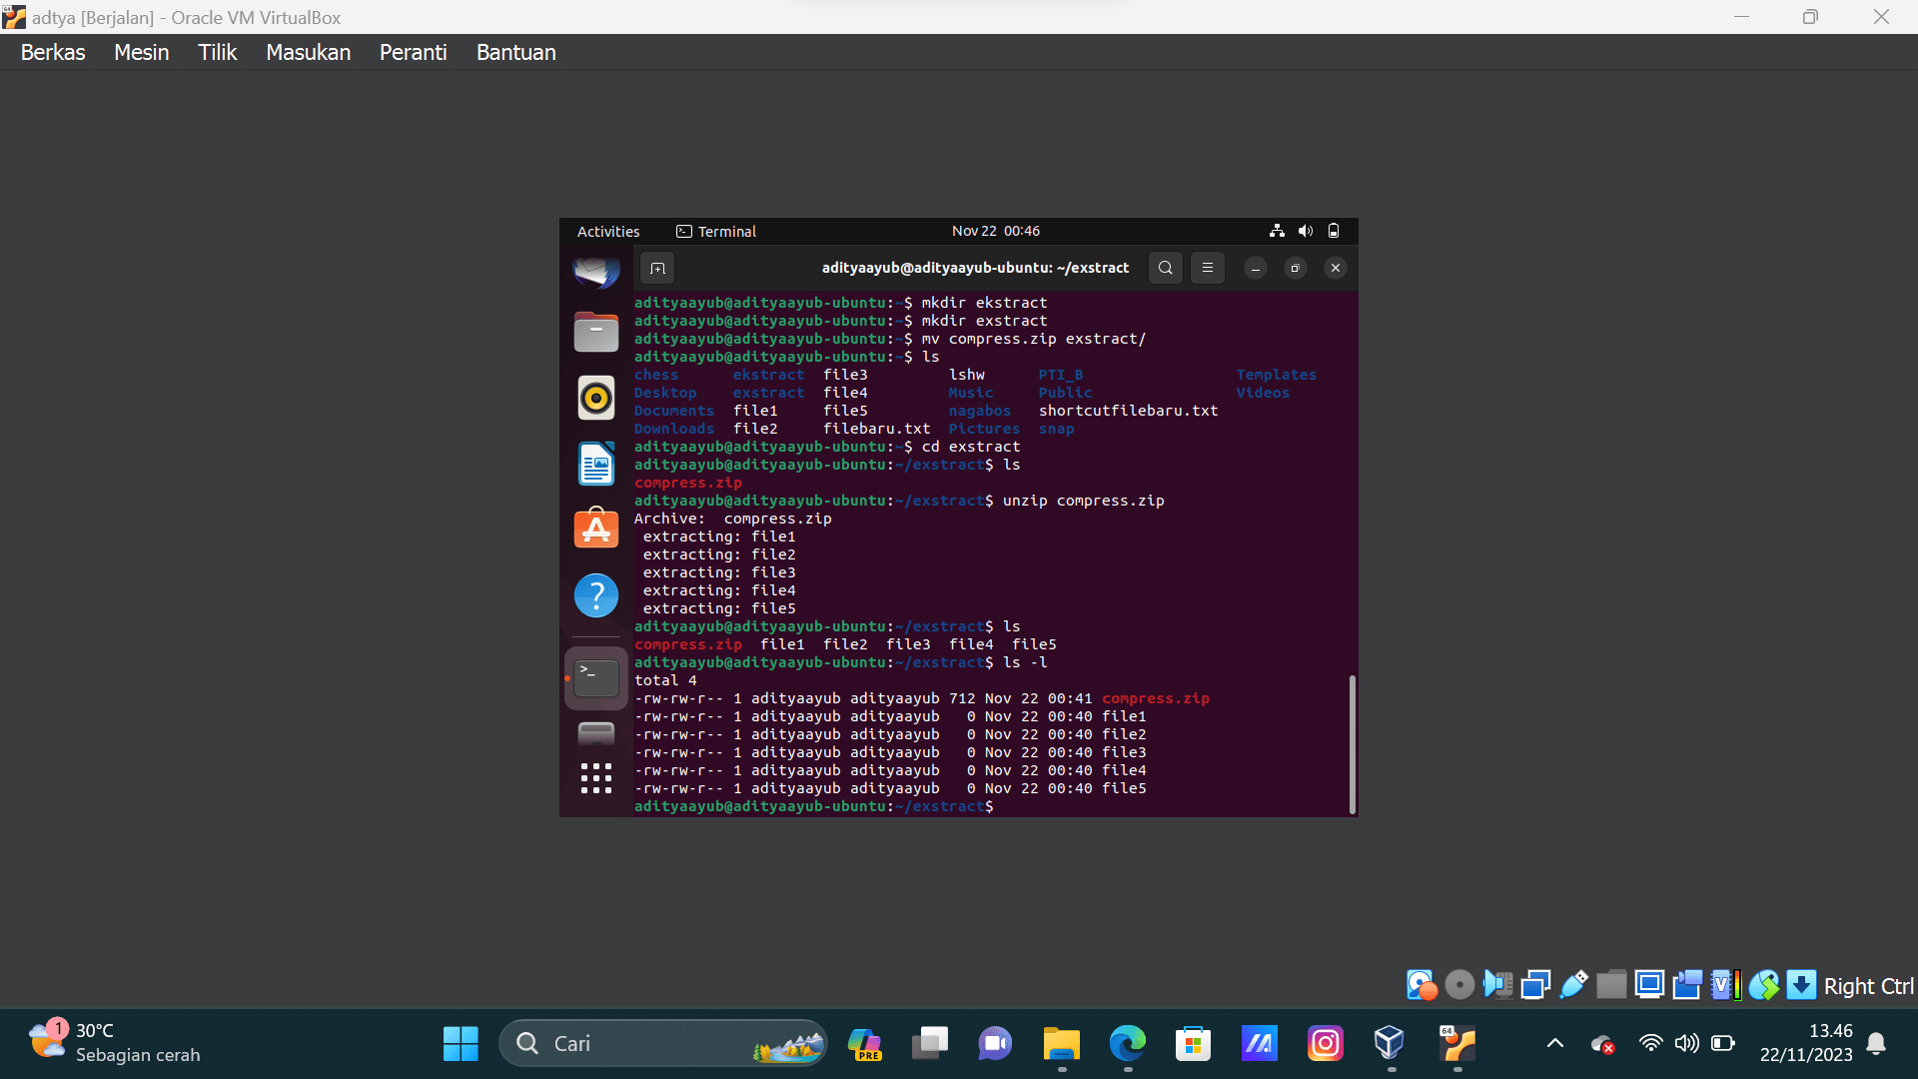Click the Cari search box

[662, 1043]
